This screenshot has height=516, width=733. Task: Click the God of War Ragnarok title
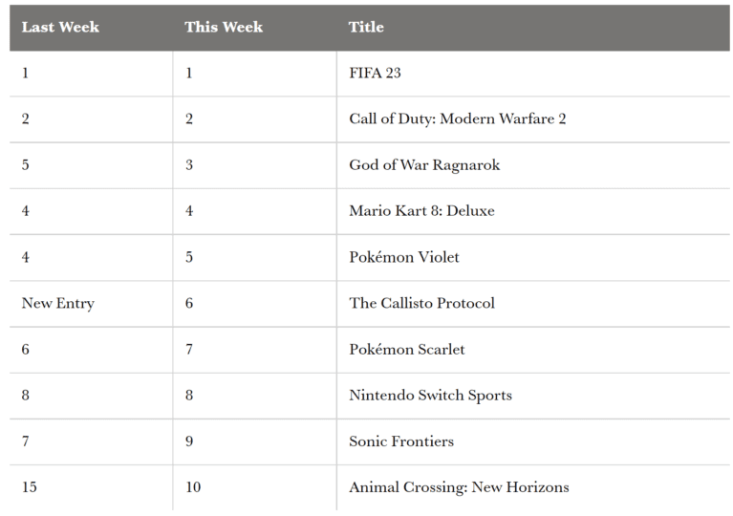(x=424, y=165)
